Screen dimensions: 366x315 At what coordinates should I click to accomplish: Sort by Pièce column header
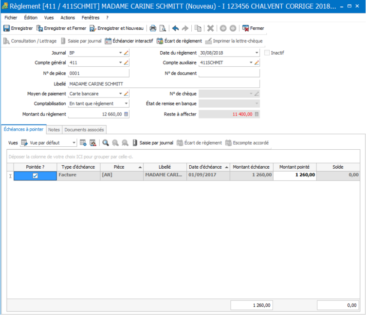pos(122,167)
